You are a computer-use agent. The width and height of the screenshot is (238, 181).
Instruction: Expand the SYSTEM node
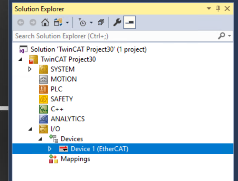pyautogui.click(x=30, y=69)
